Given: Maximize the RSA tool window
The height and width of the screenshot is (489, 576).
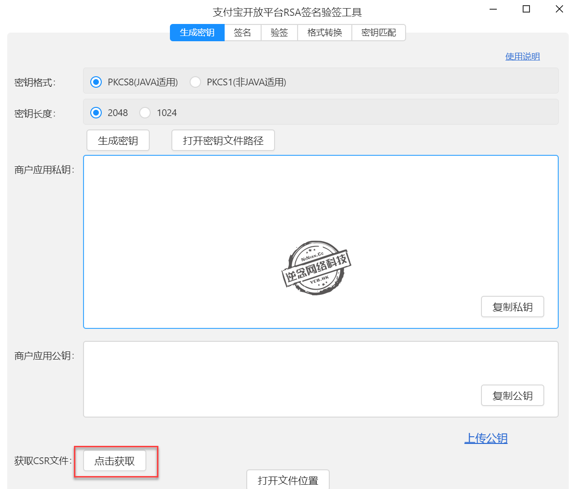Looking at the screenshot, I should 527,9.
